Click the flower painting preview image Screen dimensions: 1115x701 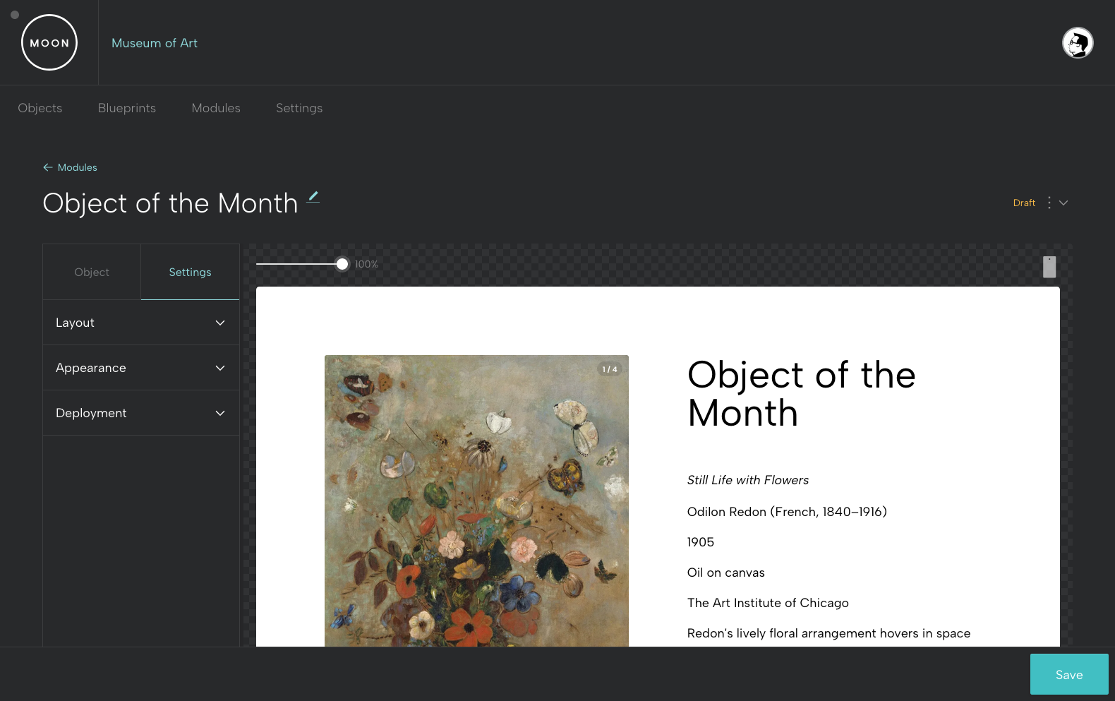coord(476,501)
